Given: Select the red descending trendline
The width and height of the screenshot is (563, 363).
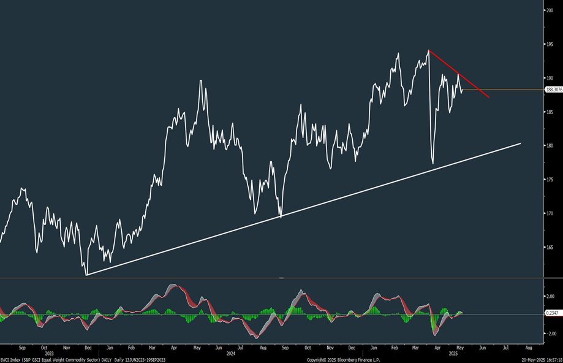Looking at the screenshot, I should (x=459, y=74).
